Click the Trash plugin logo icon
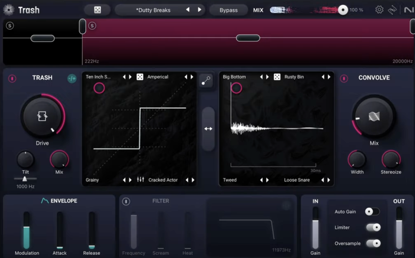Screen dimensions: 415x258 (8, 10)
